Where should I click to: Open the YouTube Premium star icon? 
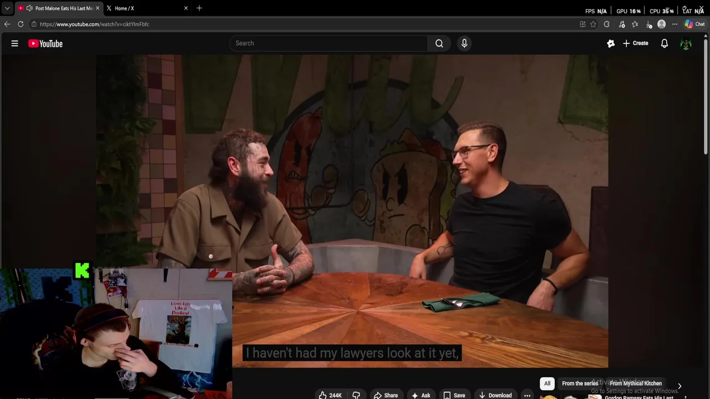[611, 43]
